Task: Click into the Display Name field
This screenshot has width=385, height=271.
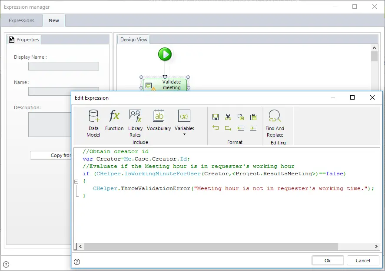Action: coord(63,66)
